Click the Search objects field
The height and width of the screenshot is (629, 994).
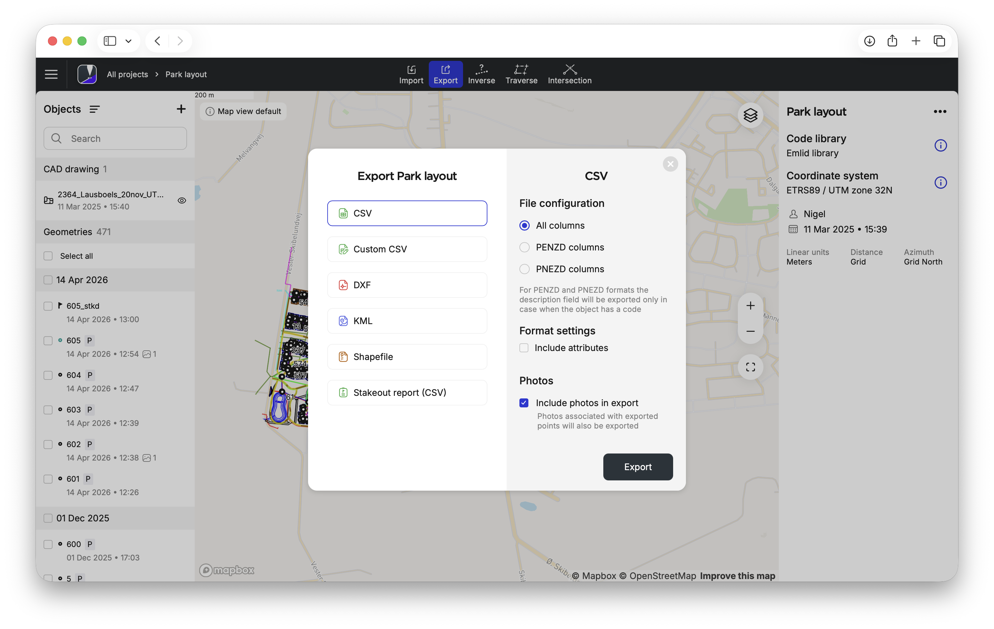point(115,138)
